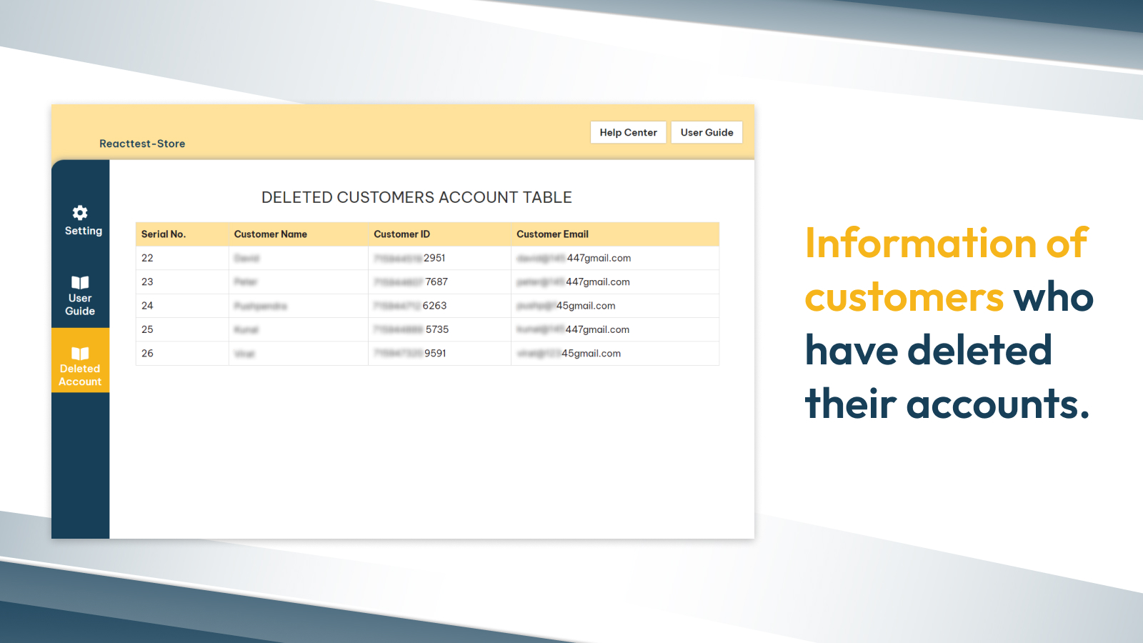1143x643 pixels.
Task: Open the Setting sidebar label
Action: [x=84, y=231]
